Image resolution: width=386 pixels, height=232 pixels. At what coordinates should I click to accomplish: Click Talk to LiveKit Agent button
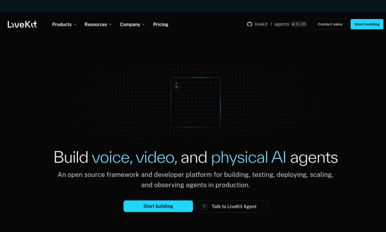pos(233,206)
